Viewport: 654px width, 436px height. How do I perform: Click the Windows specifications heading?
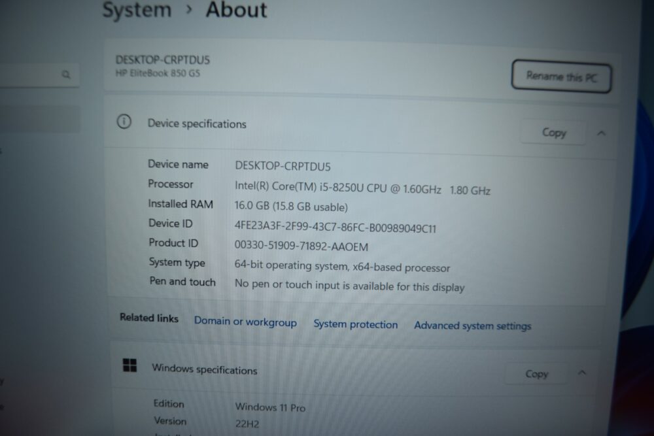(x=204, y=370)
